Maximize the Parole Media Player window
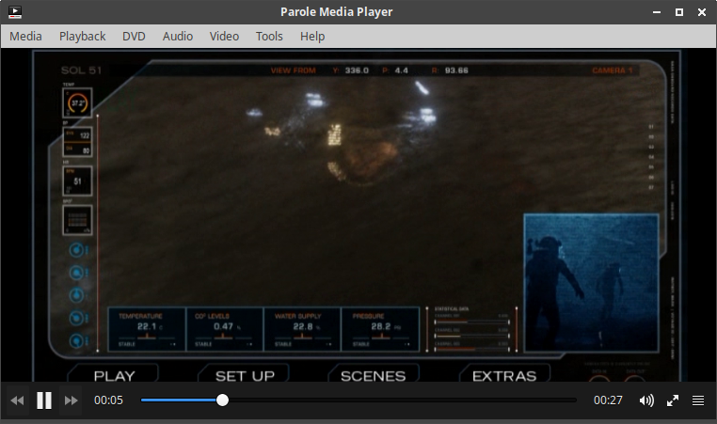Screen dimensions: 717x424 click(x=679, y=12)
